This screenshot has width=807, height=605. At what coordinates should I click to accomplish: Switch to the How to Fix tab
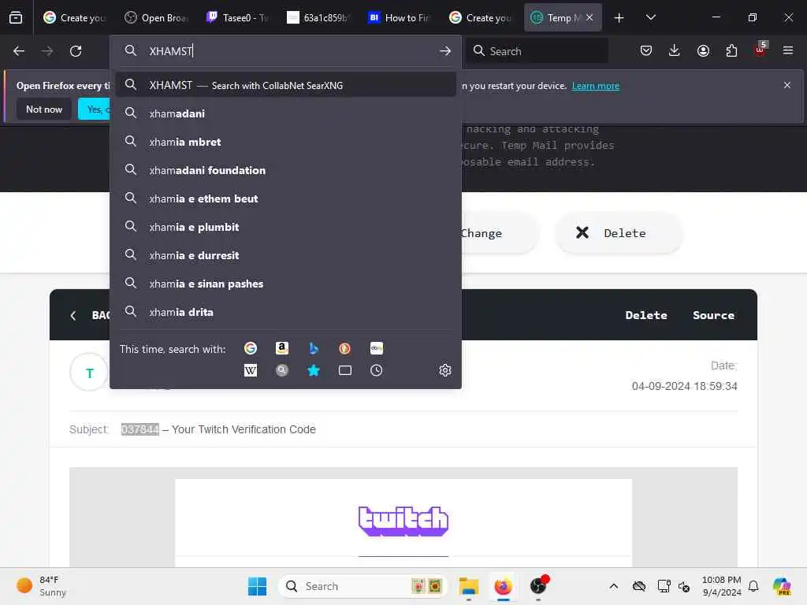(400, 17)
